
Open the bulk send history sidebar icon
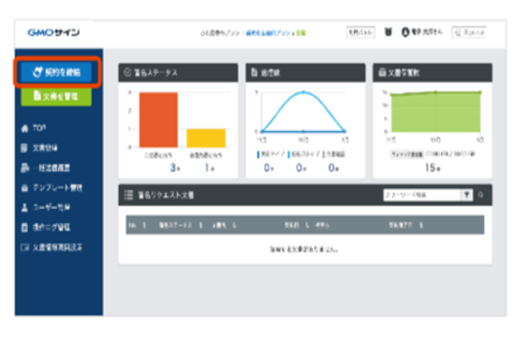tap(25, 168)
